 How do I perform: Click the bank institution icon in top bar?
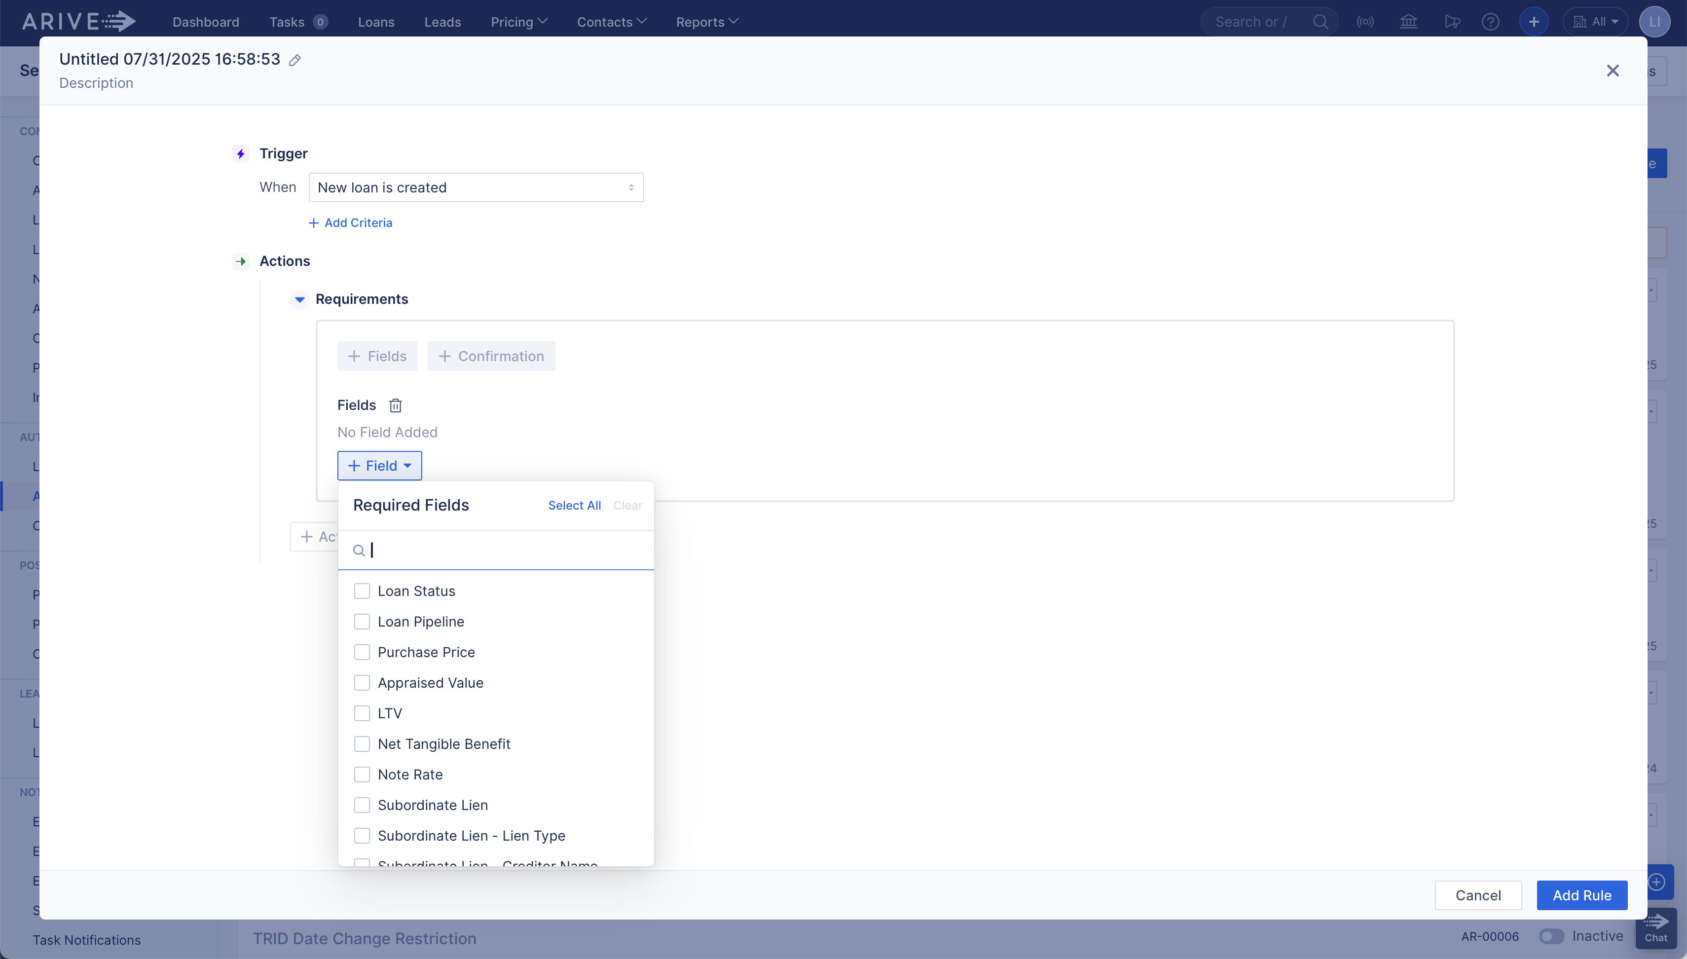pos(1408,21)
